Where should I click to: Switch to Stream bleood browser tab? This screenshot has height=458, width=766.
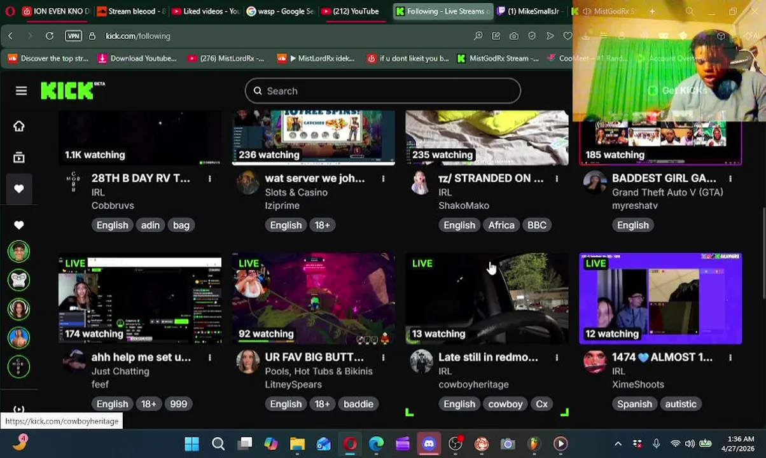[130, 11]
